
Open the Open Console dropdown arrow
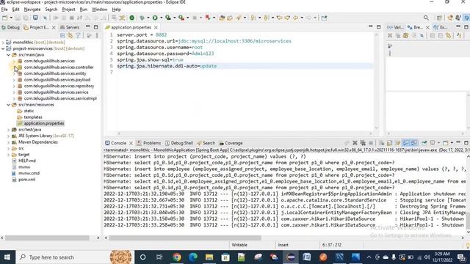point(452,143)
